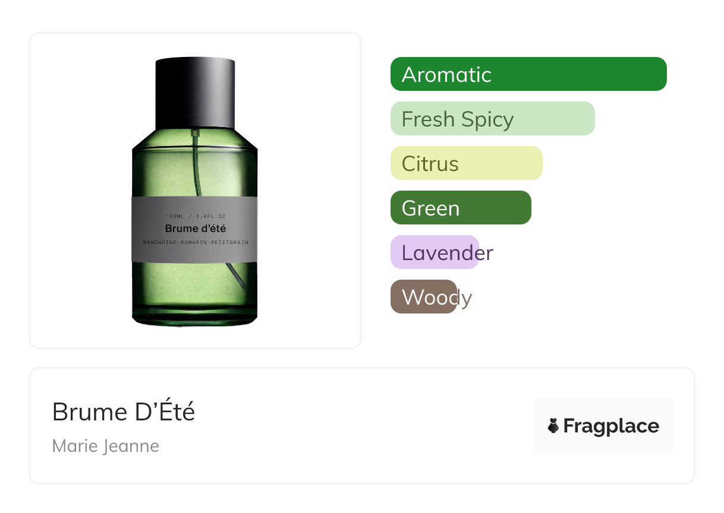Click the sloped shoulder of the green bottle
The image size is (724, 513).
tap(195, 140)
